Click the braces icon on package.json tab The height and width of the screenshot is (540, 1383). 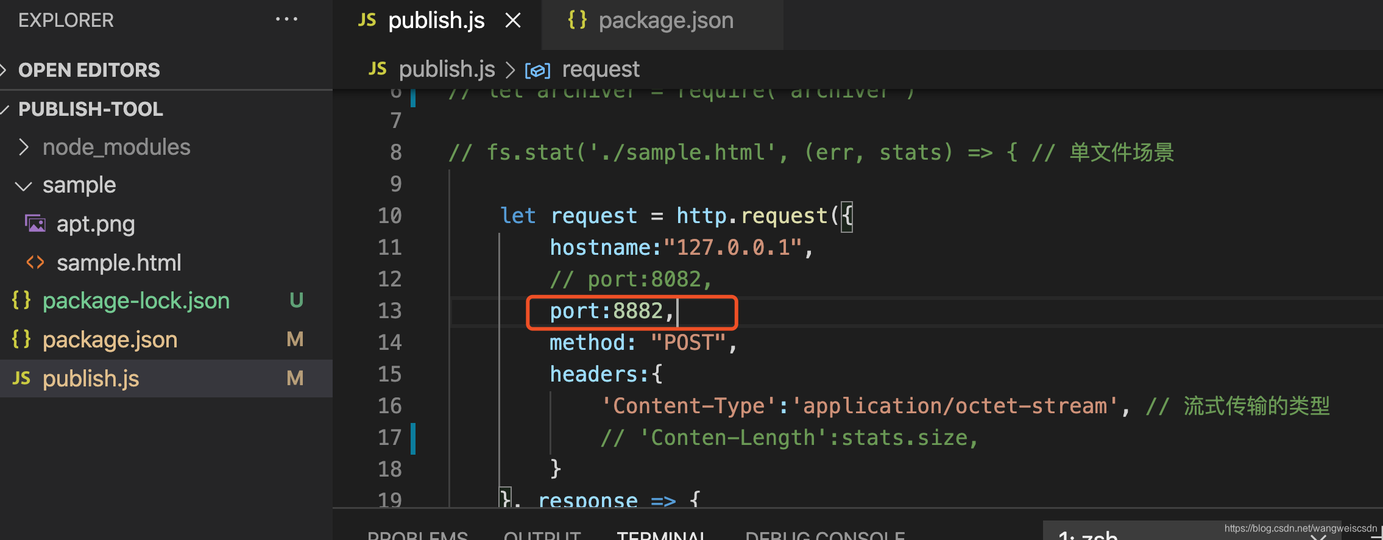577,20
